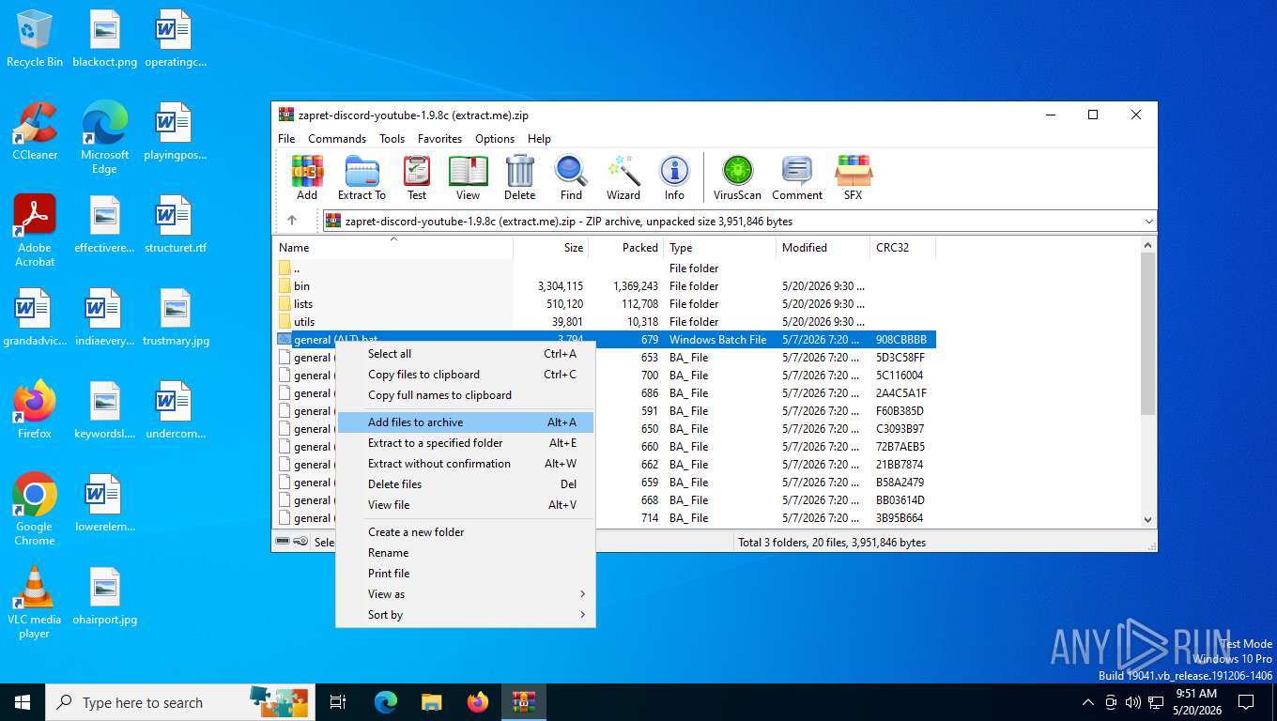
Task: Open the File menu
Action: [x=286, y=138]
